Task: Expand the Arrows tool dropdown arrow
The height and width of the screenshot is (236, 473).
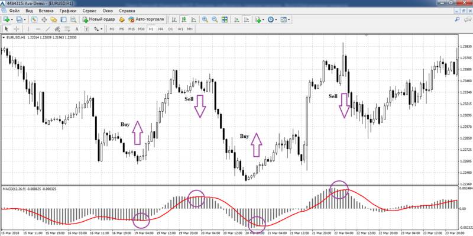Action: 101,29
